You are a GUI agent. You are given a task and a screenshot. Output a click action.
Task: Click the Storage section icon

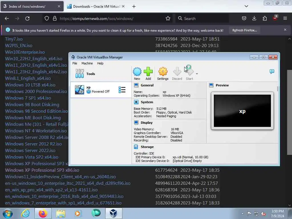pos(136,147)
